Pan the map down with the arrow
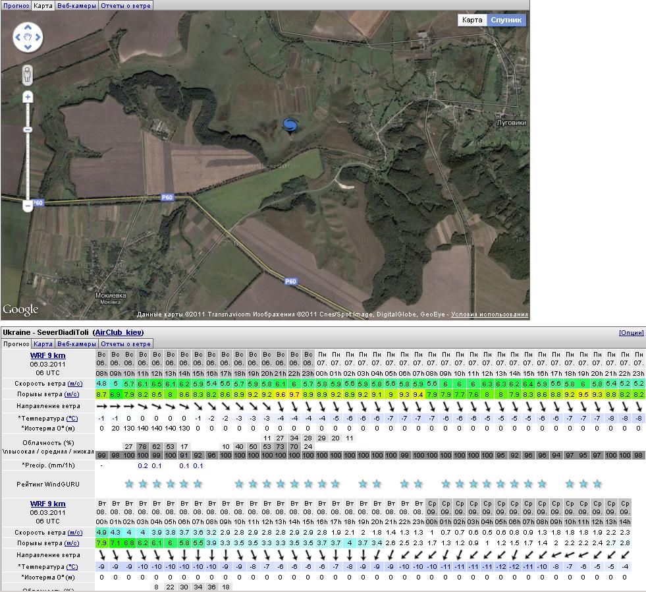Image resolution: width=646 pixels, height=592 pixels. 28,46
